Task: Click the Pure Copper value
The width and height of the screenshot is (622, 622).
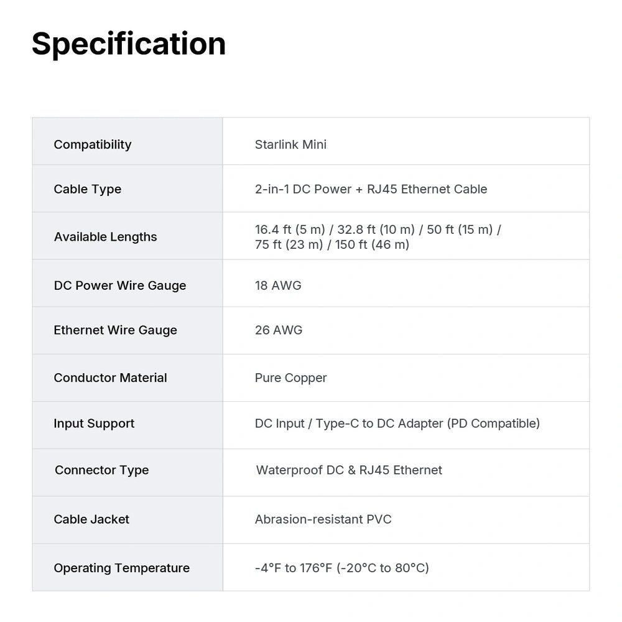Action: 290,378
